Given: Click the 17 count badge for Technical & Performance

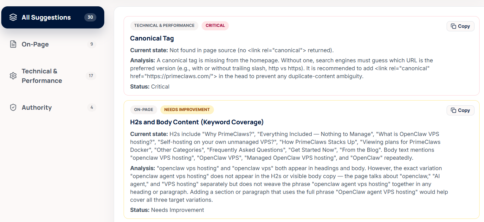Looking at the screenshot, I should (x=91, y=76).
